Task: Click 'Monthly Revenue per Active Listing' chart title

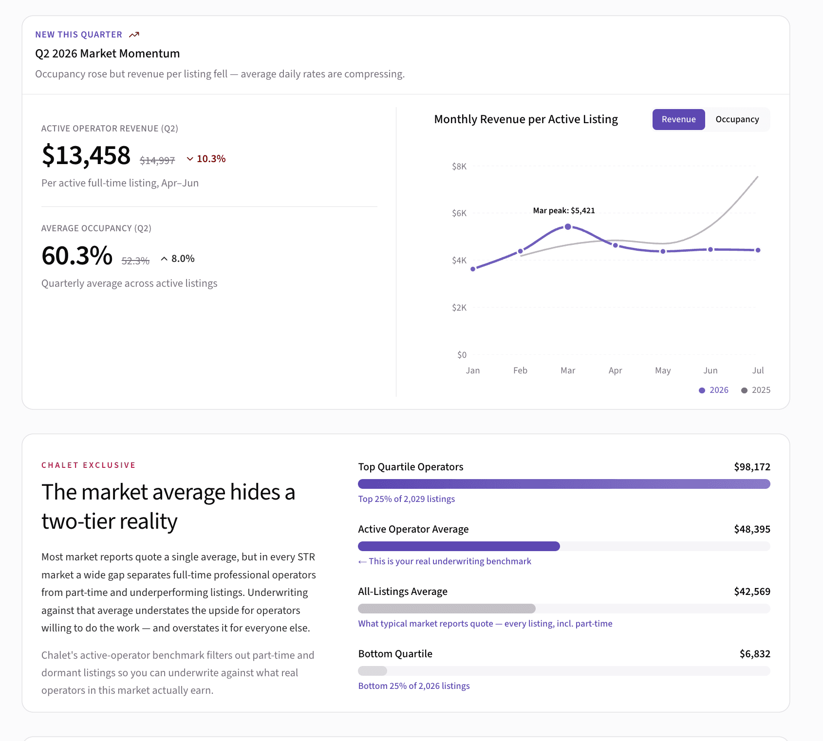Action: point(526,119)
